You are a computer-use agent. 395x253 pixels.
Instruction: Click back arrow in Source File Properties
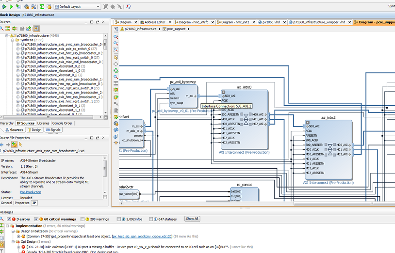[2, 144]
